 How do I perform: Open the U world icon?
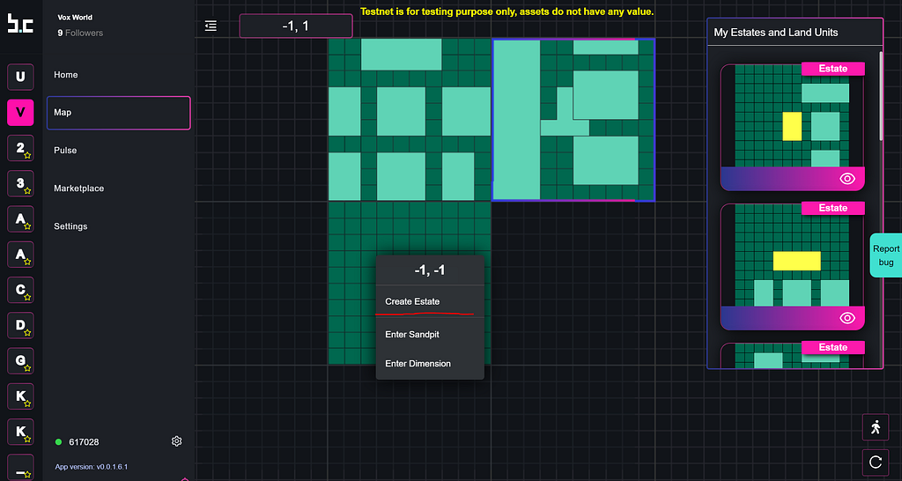[x=20, y=77]
